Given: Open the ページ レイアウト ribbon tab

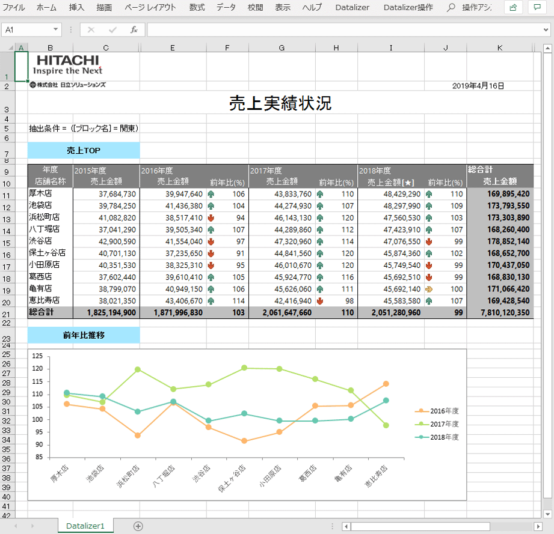Looking at the screenshot, I should (150, 8).
